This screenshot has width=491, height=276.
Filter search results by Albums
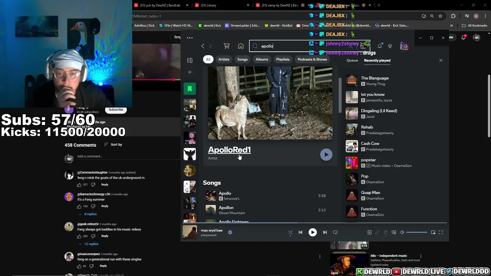click(262, 59)
